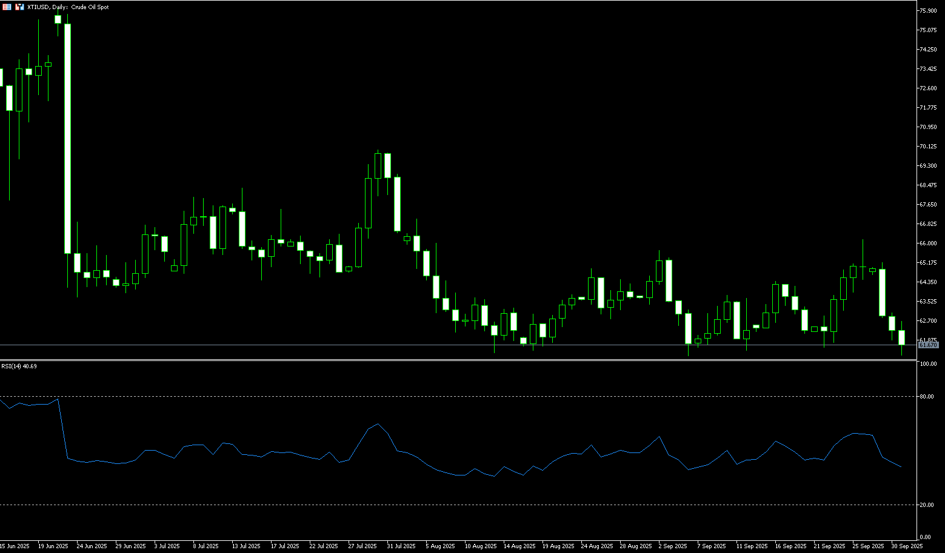Click the RSI 80.00 level label
This screenshot has height=553, width=945.
[926, 397]
